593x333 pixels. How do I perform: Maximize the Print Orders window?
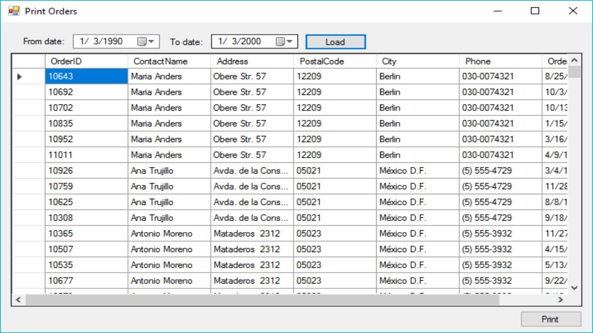535,11
